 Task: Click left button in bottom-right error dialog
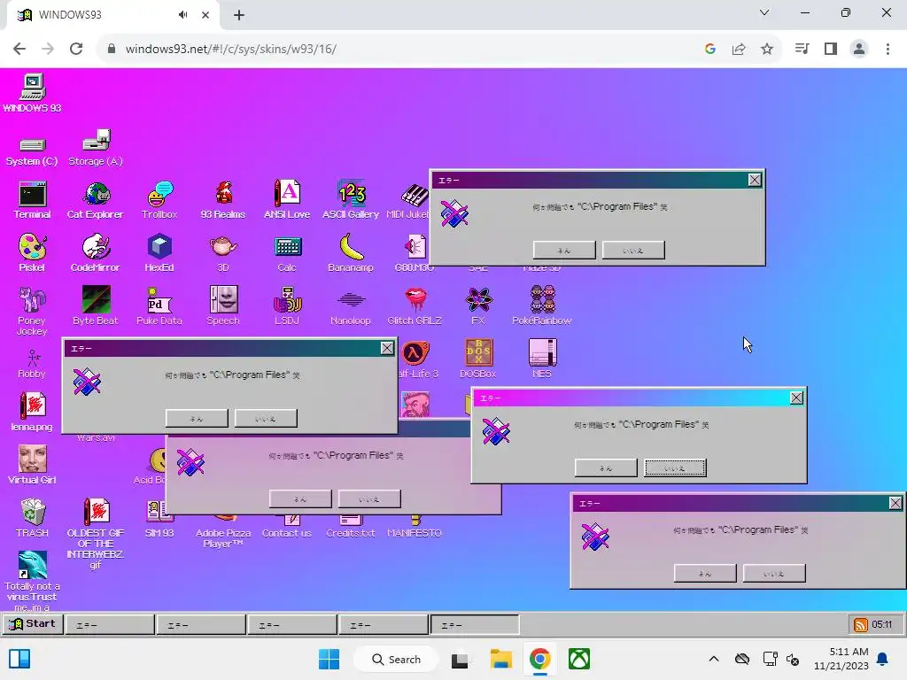[704, 573]
